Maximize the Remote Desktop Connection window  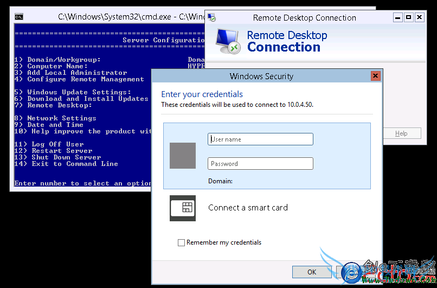409,17
